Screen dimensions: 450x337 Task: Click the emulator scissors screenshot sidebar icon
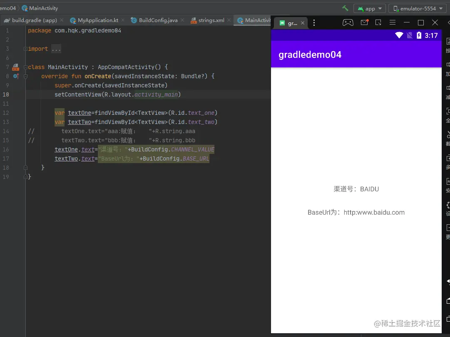pyautogui.click(x=448, y=135)
